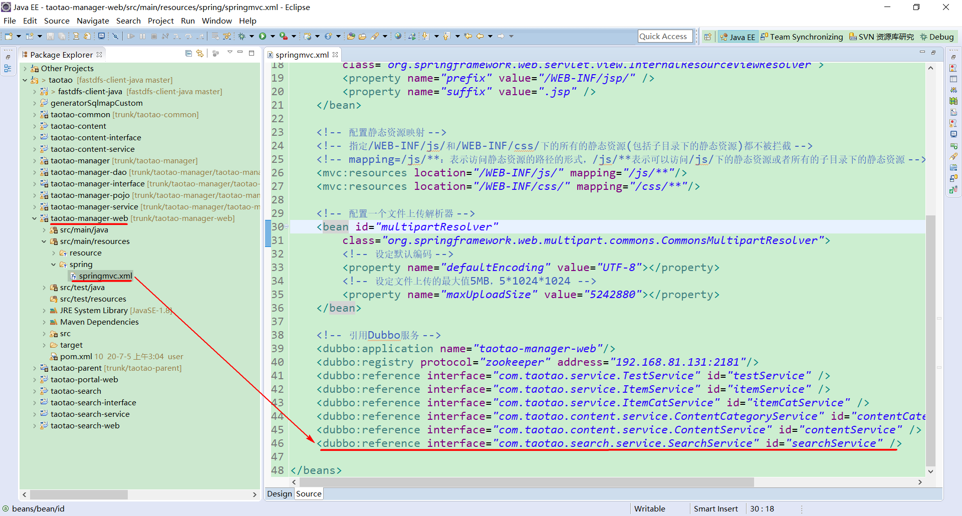Click the Back navigation arrow icon
The height and width of the screenshot is (516, 962).
tap(480, 36)
